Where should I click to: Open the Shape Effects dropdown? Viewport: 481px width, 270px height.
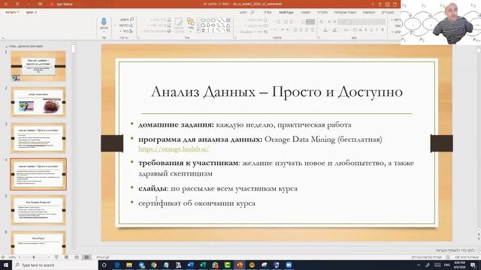point(156,31)
